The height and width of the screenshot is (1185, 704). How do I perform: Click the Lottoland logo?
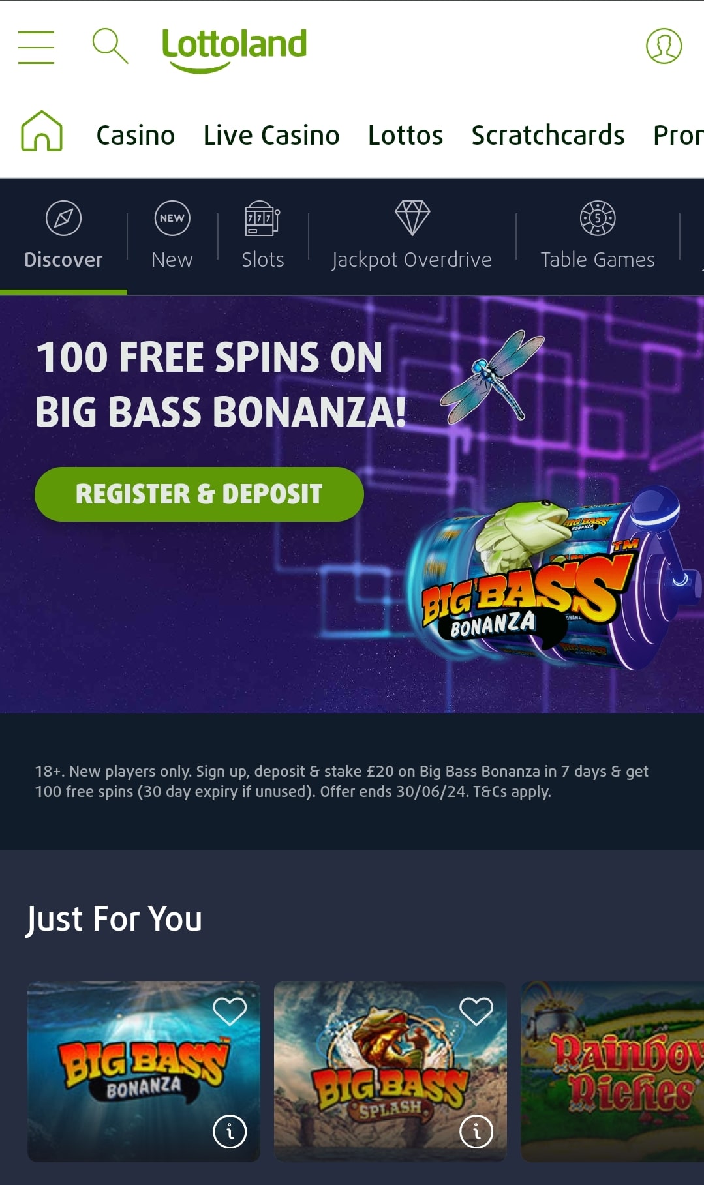pyautogui.click(x=234, y=49)
